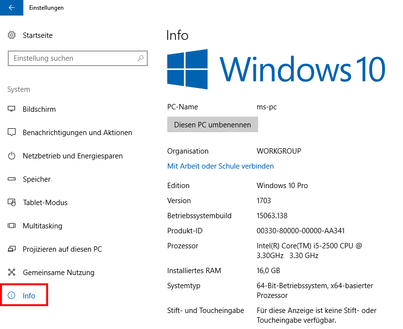This screenshot has height=329, width=403.
Task: Click the back arrow button
Action: 12,8
